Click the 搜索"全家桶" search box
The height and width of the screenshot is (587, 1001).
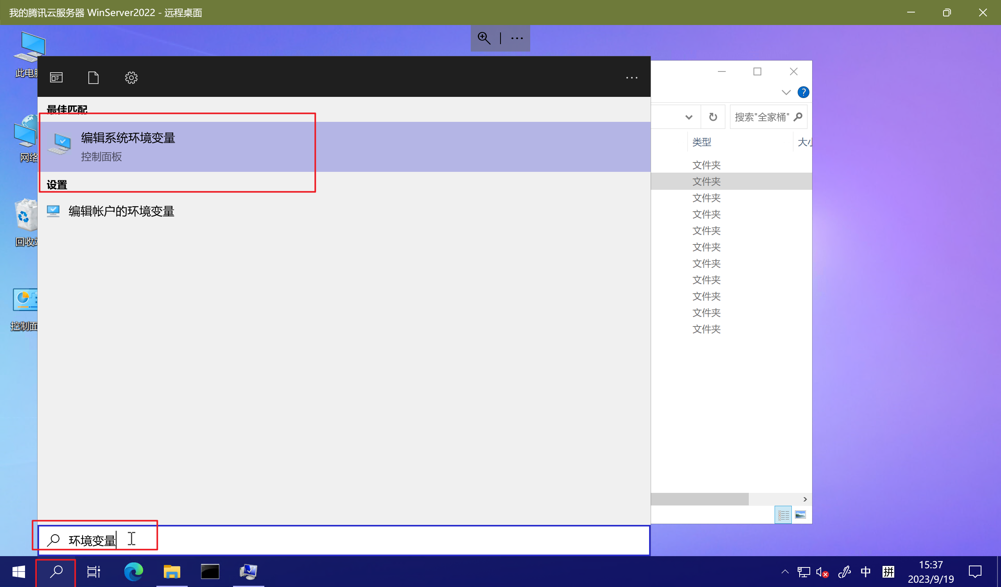[762, 117]
